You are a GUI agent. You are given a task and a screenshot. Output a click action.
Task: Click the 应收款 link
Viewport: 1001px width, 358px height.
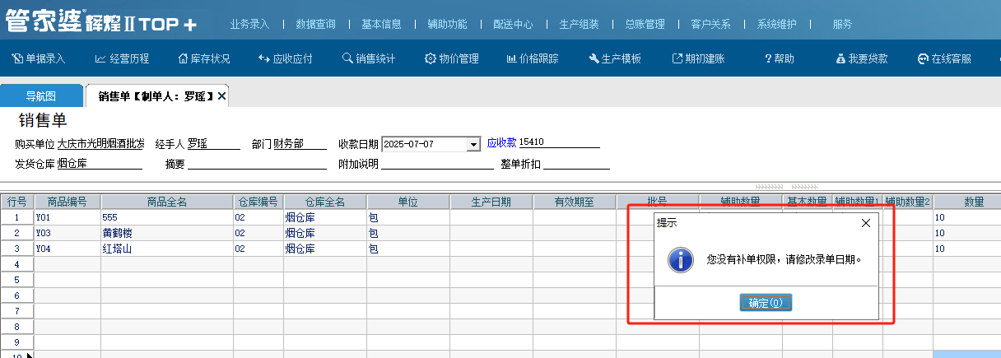pos(500,142)
